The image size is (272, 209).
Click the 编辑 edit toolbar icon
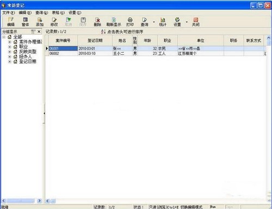(x=11, y=22)
